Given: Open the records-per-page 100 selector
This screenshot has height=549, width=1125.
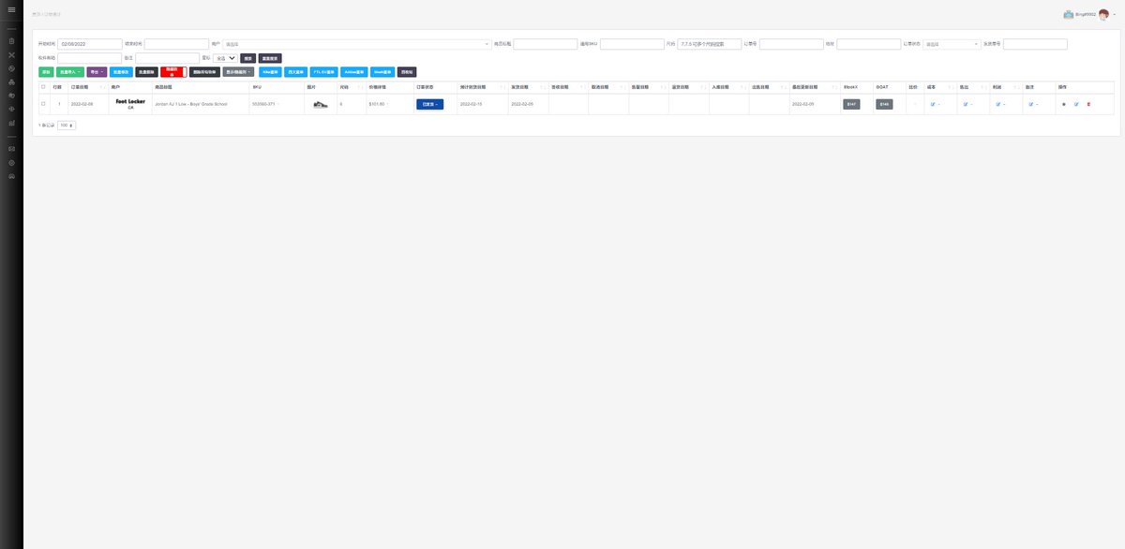Looking at the screenshot, I should 67,125.
